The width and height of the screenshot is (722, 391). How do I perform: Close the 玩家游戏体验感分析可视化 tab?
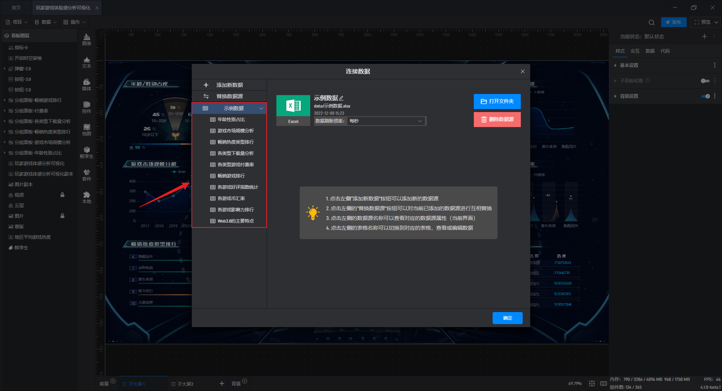pos(97,8)
